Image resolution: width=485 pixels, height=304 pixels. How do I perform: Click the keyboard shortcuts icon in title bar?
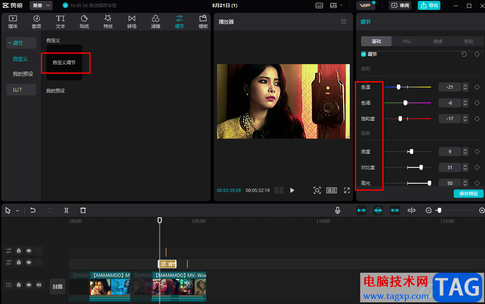pyautogui.click(x=319, y=5)
